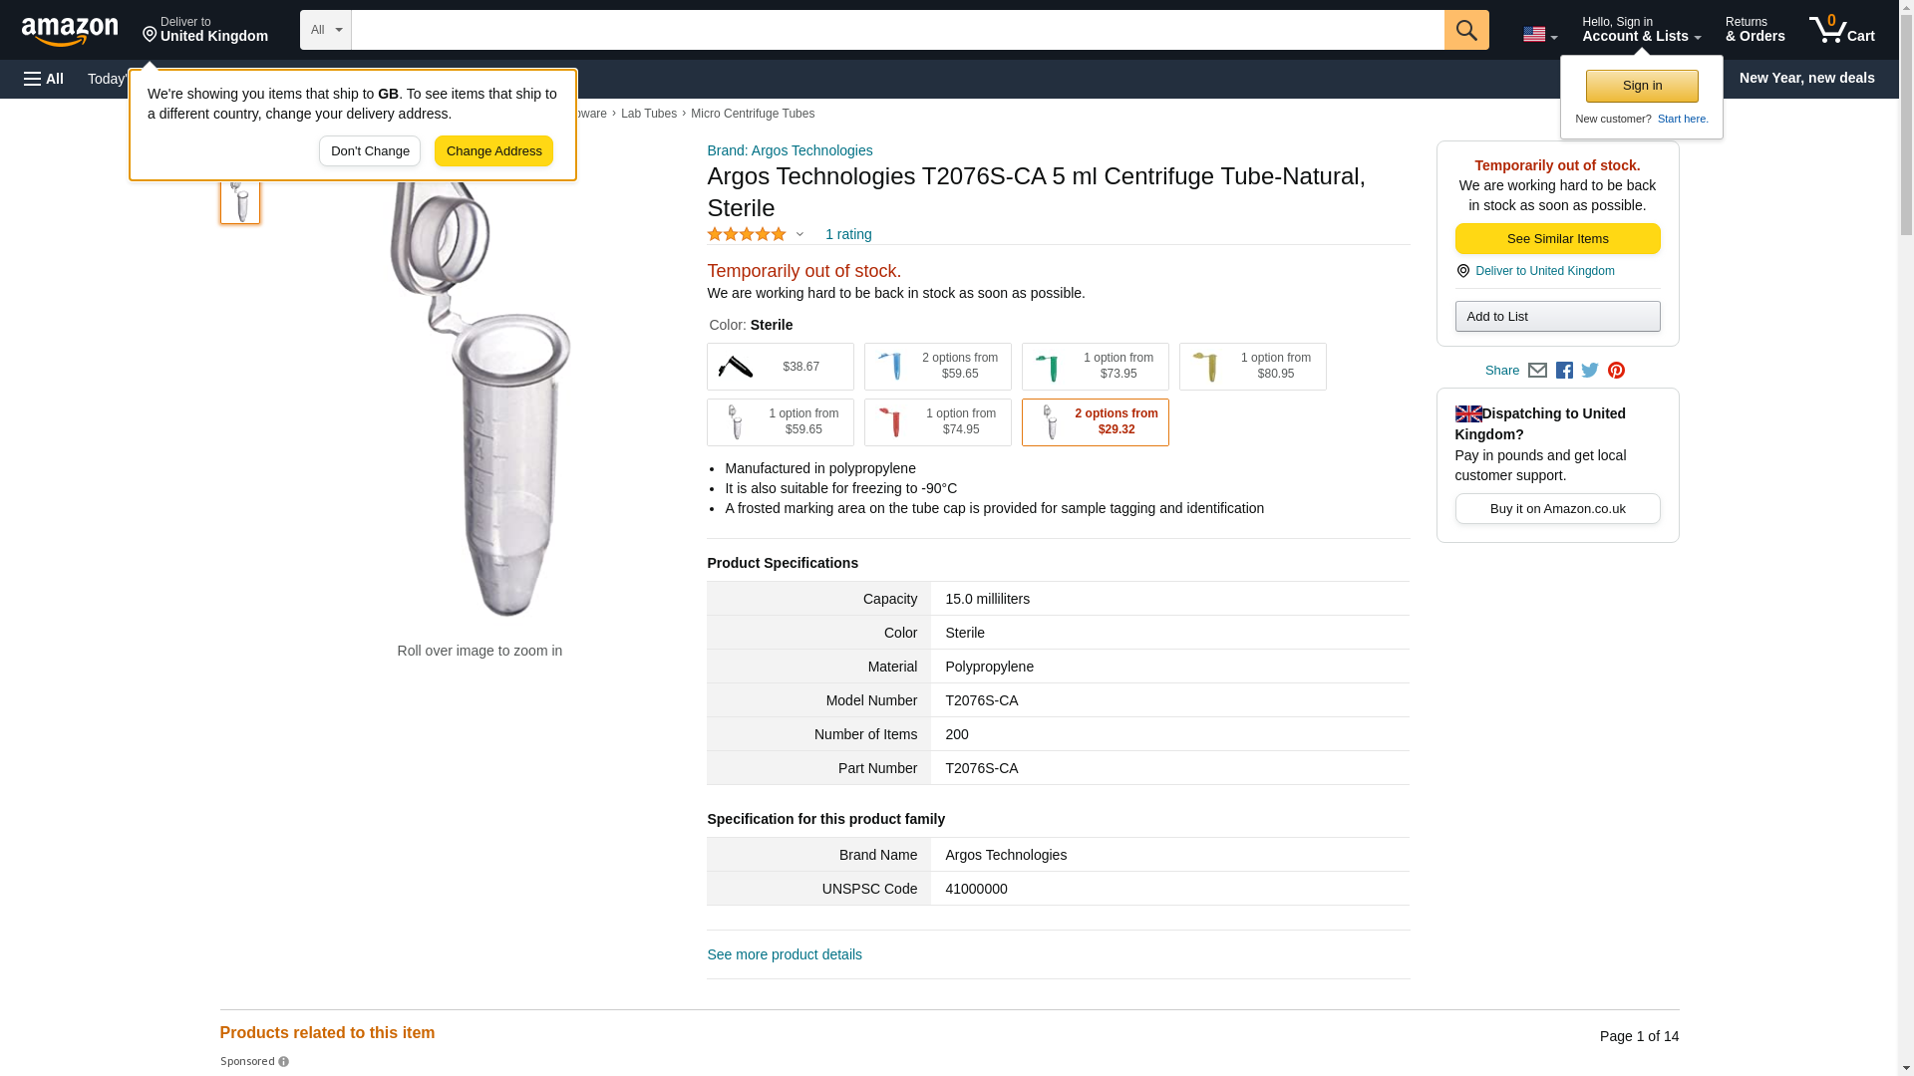Share product on Pinterest

coord(1616,371)
